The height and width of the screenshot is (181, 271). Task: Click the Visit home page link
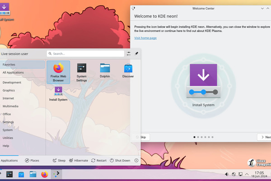coord(145,38)
